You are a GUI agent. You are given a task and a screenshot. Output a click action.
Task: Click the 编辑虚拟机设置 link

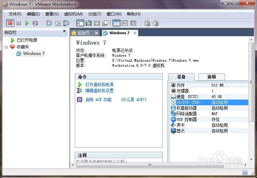99,91
